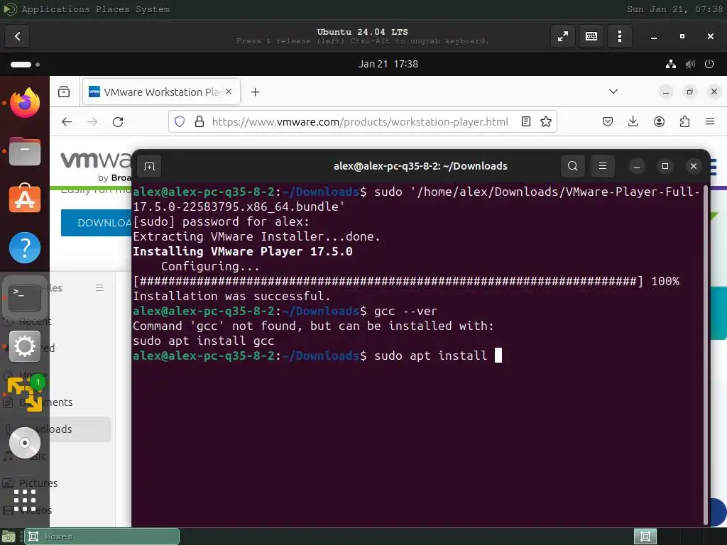The width and height of the screenshot is (727, 545).
Task: Open a new Firefox tab
Action: (255, 92)
